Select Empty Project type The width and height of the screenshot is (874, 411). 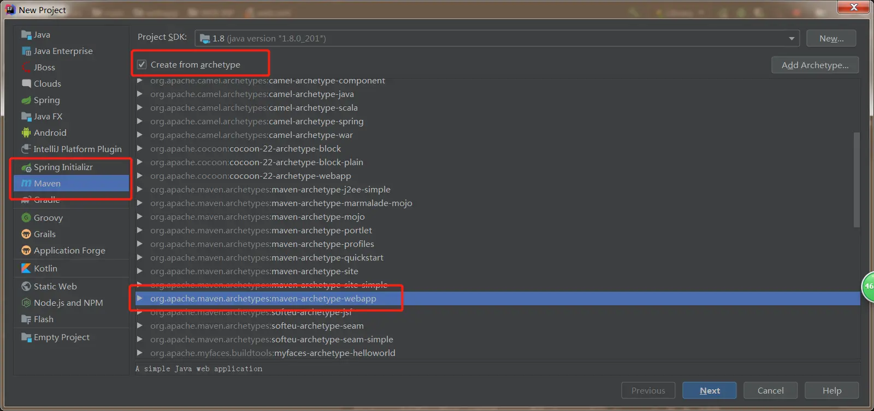(72, 337)
